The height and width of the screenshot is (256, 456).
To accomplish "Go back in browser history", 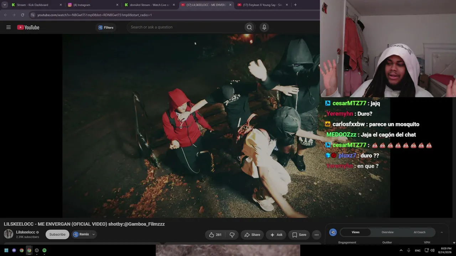I will coord(5,15).
